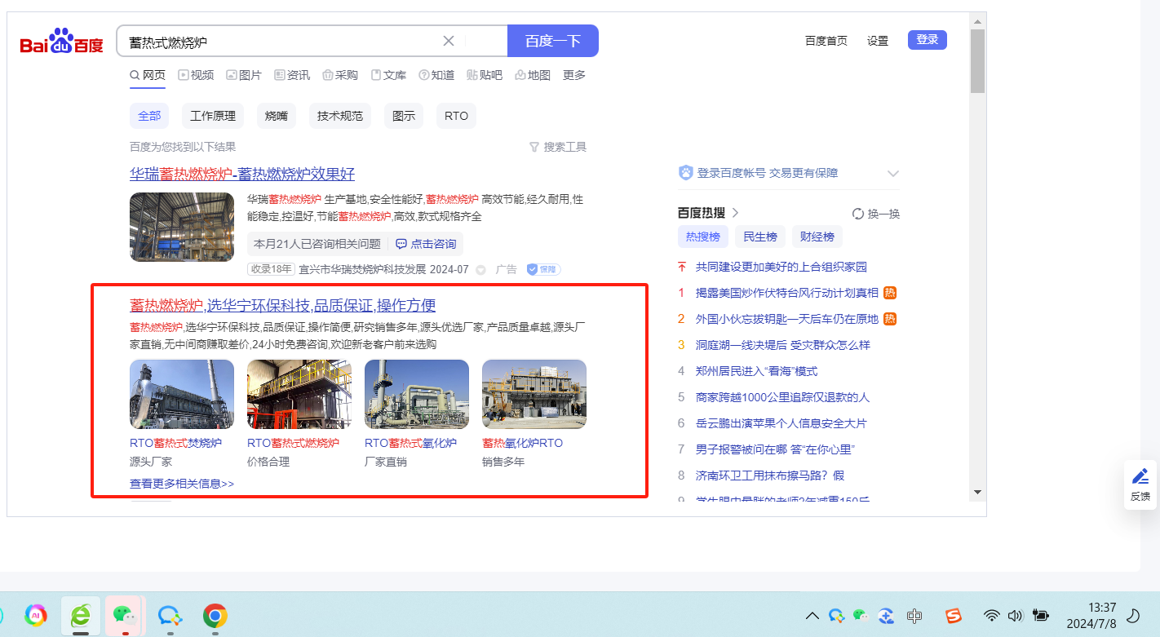The height and width of the screenshot is (637, 1160).
Task: Expand the 登录百度帐号 panel chevron
Action: pos(892,173)
